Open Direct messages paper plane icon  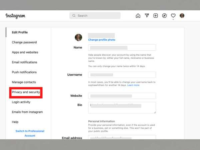coord(147,16)
